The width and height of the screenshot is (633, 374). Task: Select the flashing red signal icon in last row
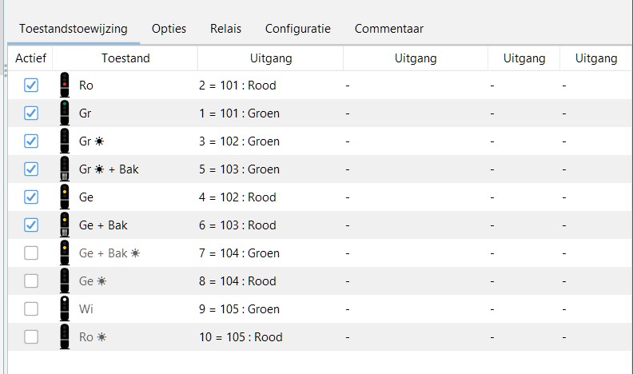pos(65,337)
